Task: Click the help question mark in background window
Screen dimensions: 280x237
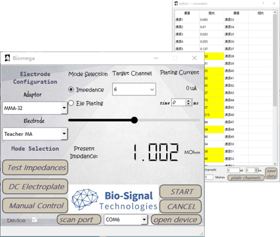Action: point(263,3)
